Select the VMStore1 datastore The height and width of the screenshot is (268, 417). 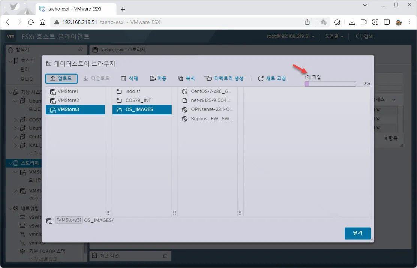tap(67, 91)
